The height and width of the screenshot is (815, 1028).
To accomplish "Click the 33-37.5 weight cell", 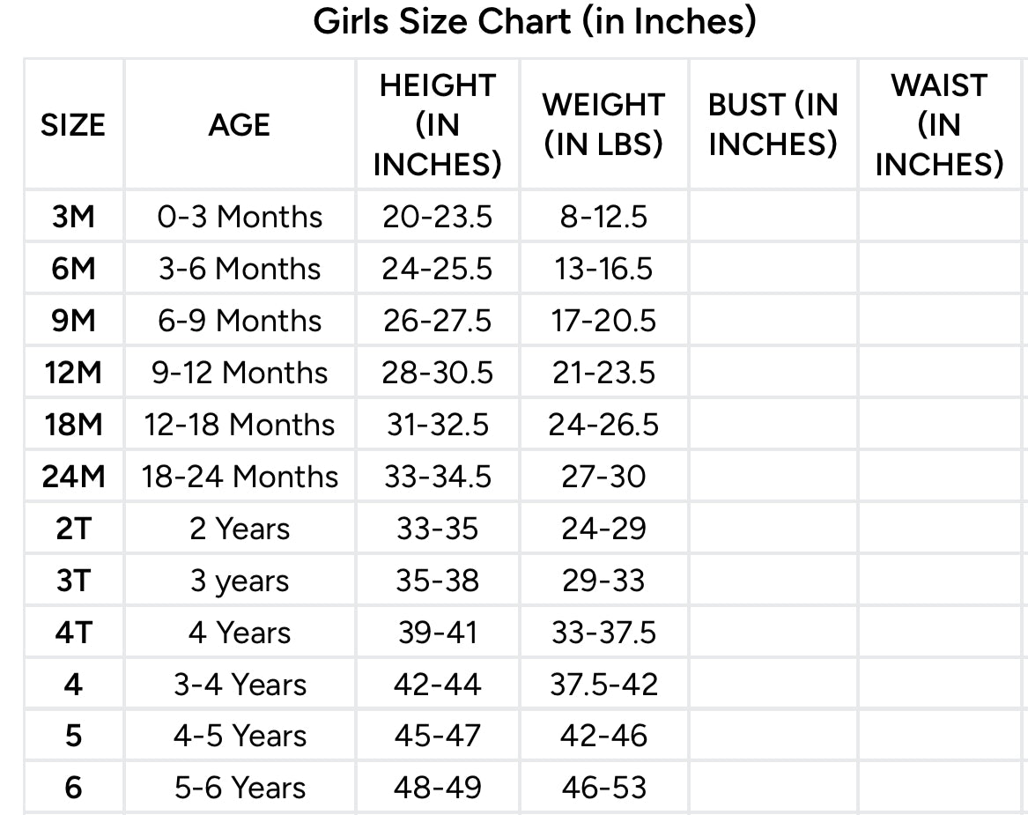I will [603, 633].
